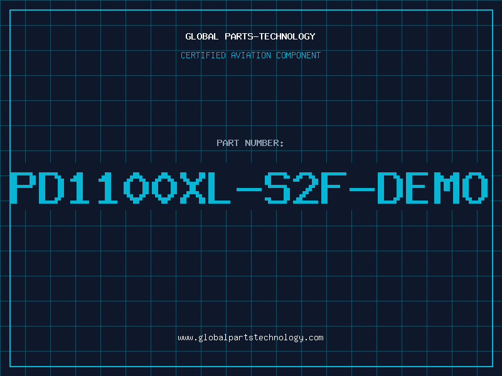This screenshot has width=502, height=376.
Task: Open the www.globalpartstechnology.com link
Action: tap(250, 338)
